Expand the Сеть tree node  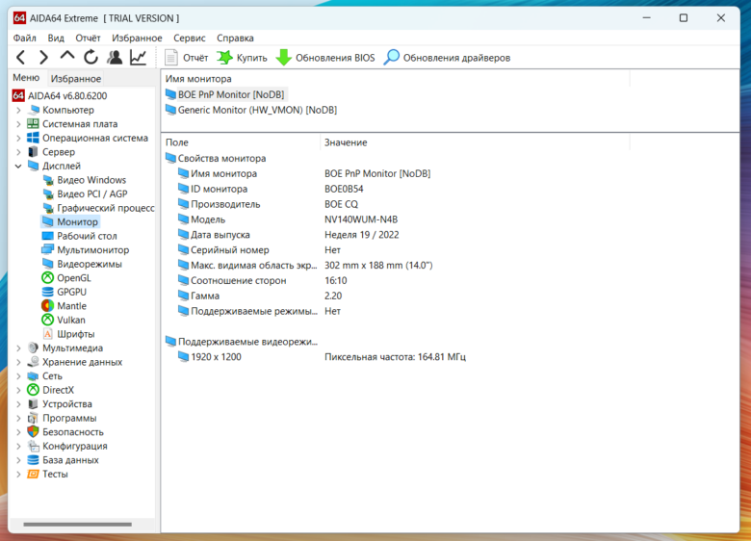pyautogui.click(x=18, y=375)
